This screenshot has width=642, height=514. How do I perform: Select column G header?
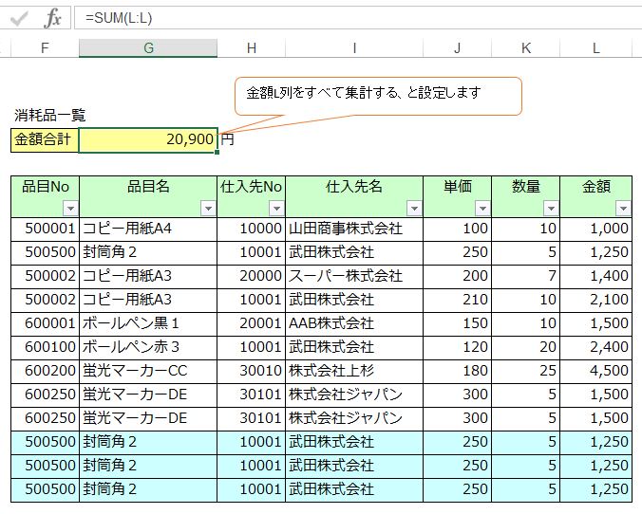click(148, 48)
